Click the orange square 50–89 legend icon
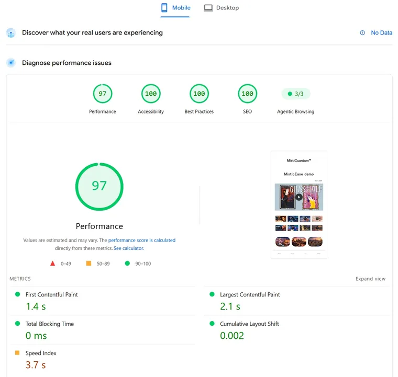The image size is (398, 377). click(x=89, y=264)
